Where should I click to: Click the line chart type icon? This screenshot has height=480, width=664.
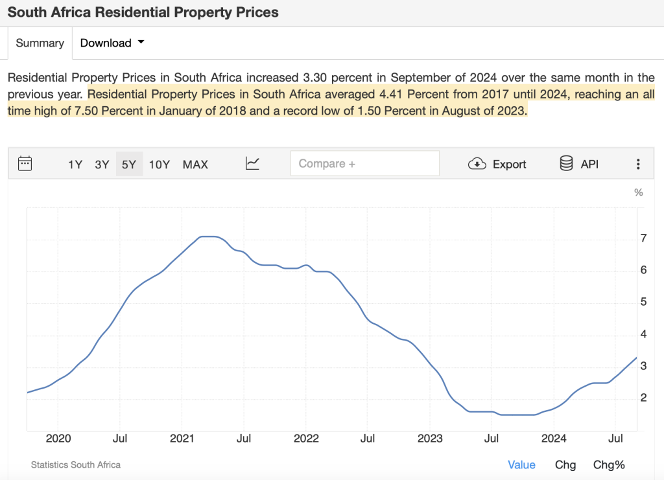[x=252, y=164]
